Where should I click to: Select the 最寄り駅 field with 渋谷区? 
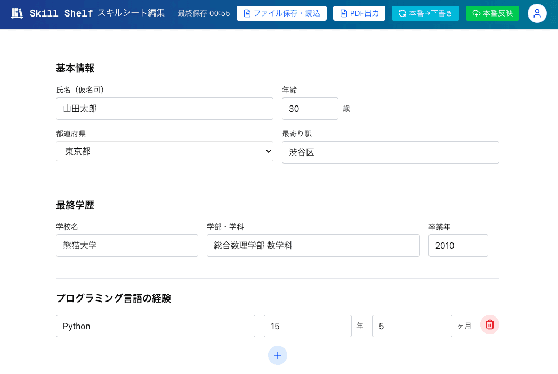click(x=390, y=152)
